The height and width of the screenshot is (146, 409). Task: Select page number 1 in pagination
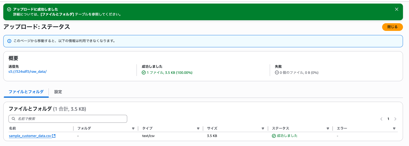pos(388,119)
